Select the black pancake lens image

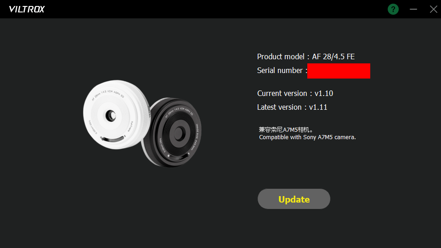point(173,132)
